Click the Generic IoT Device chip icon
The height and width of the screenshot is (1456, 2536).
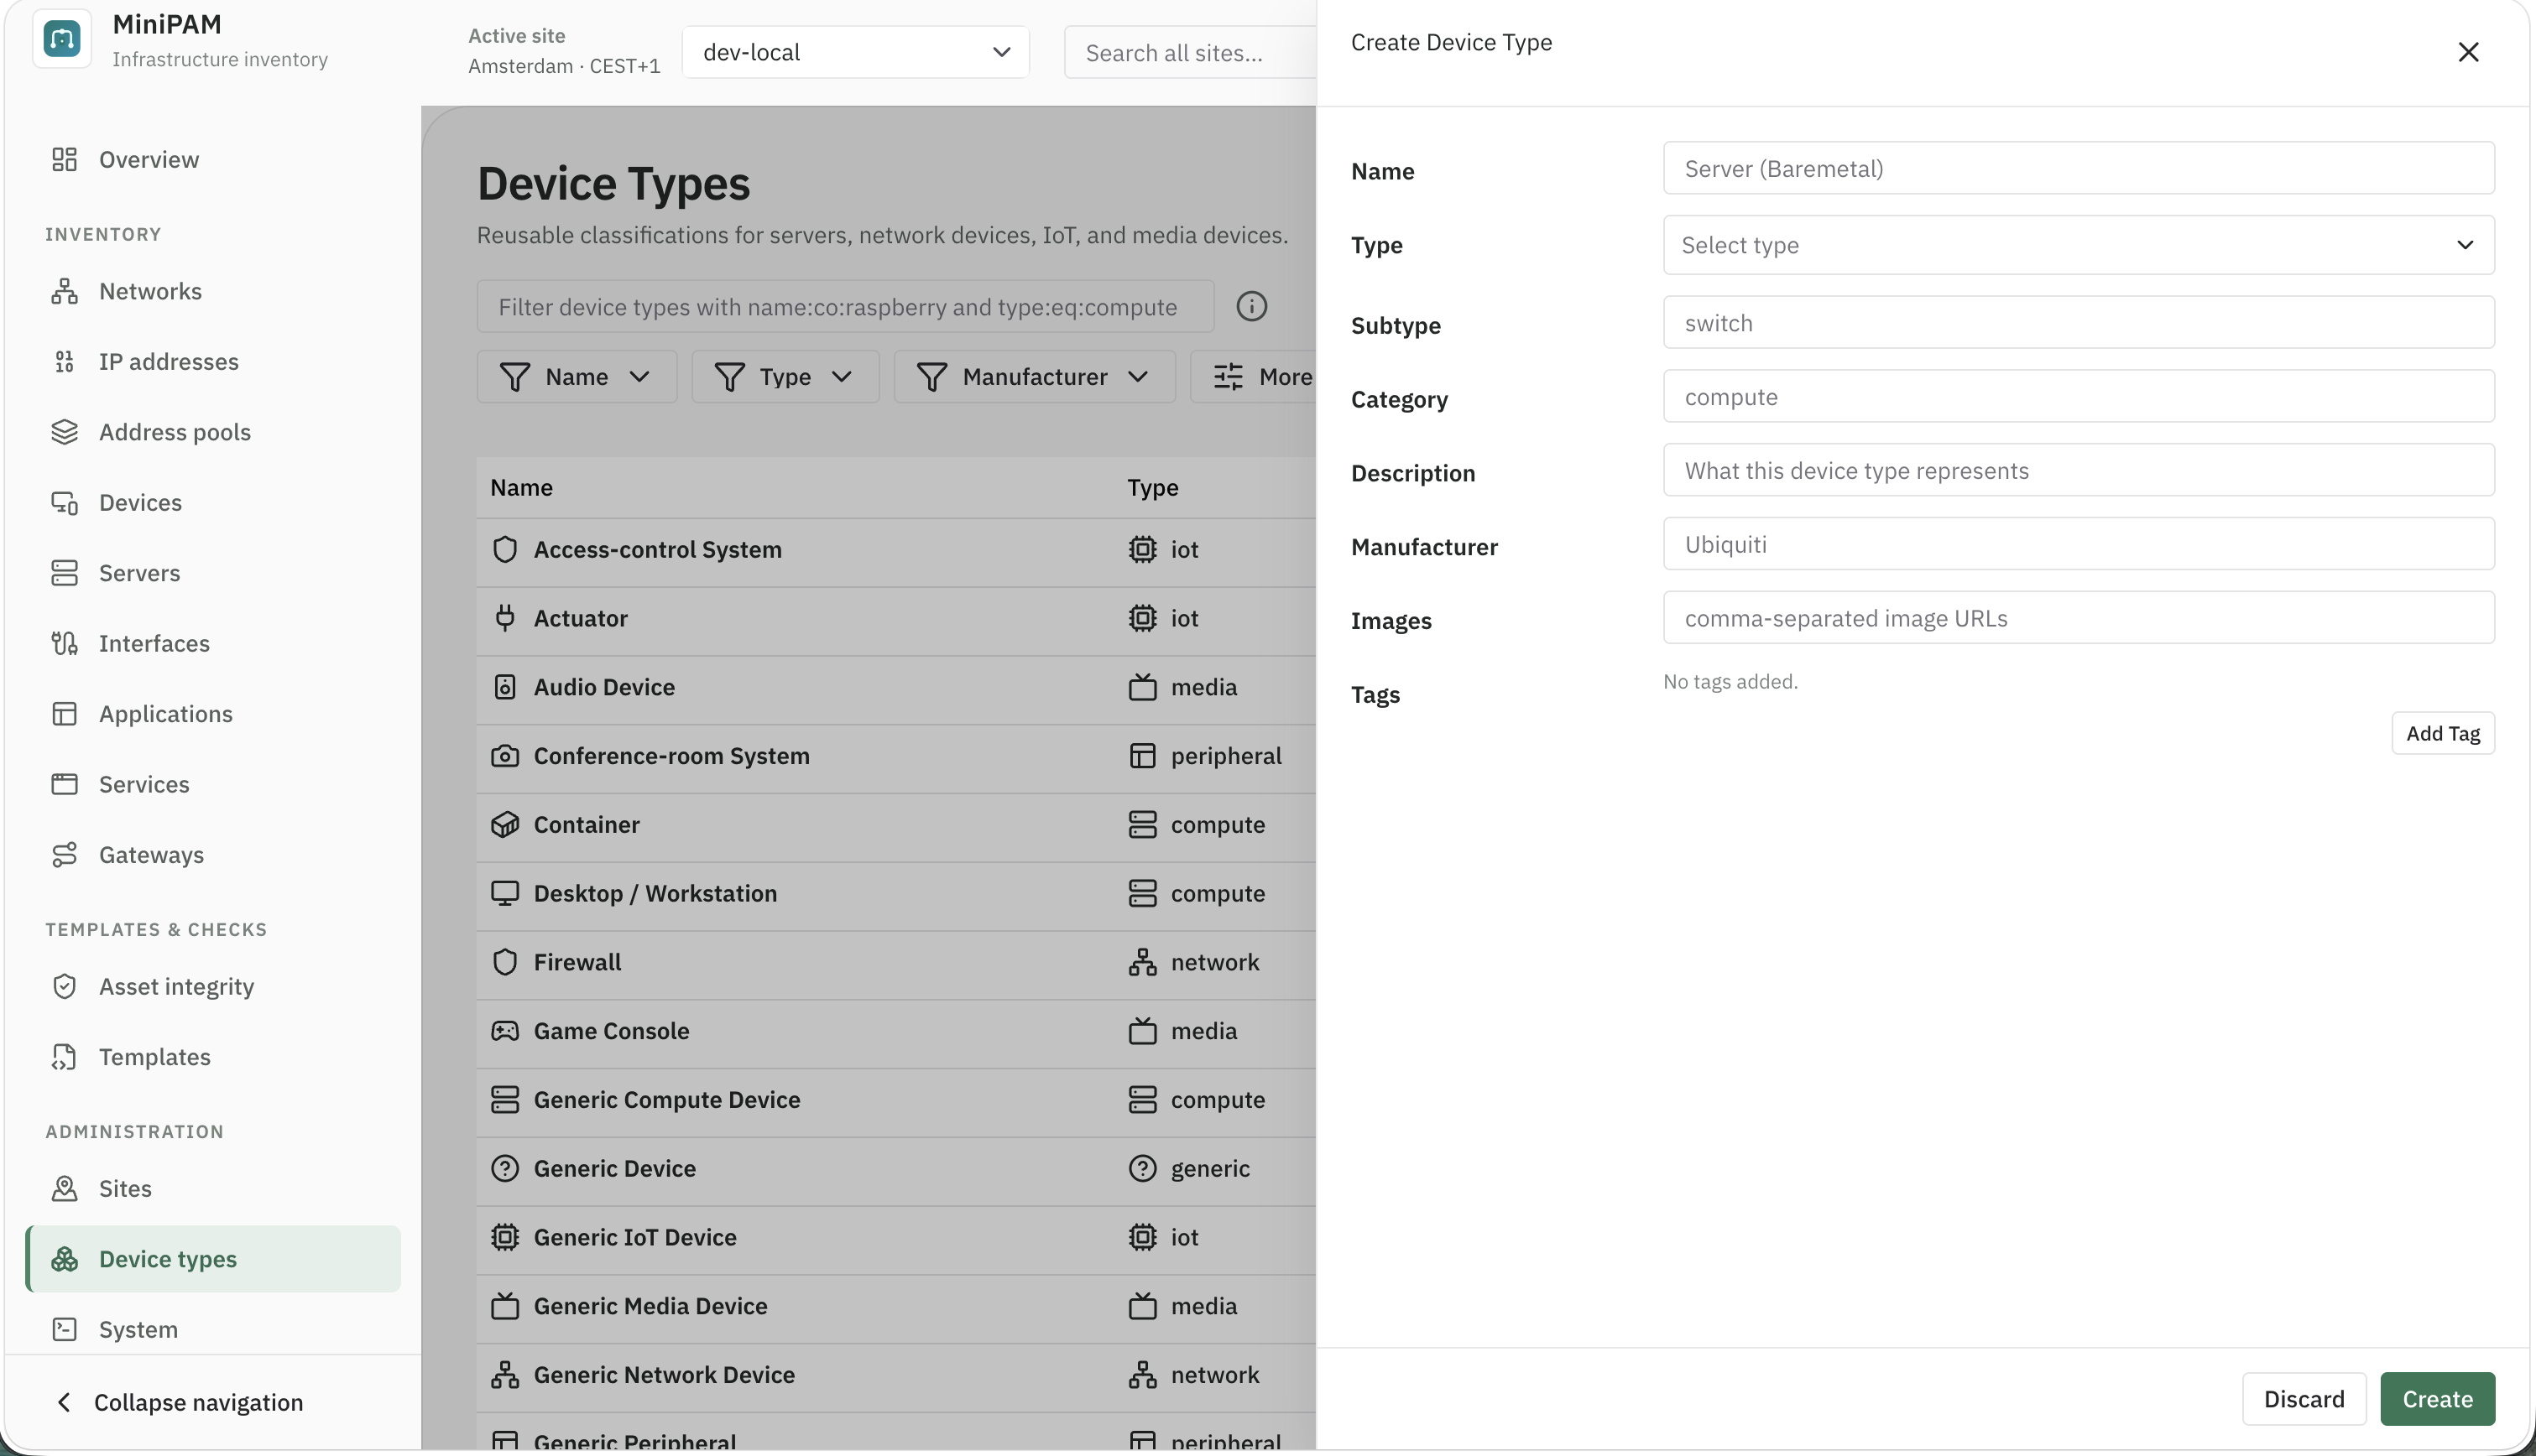(x=505, y=1237)
